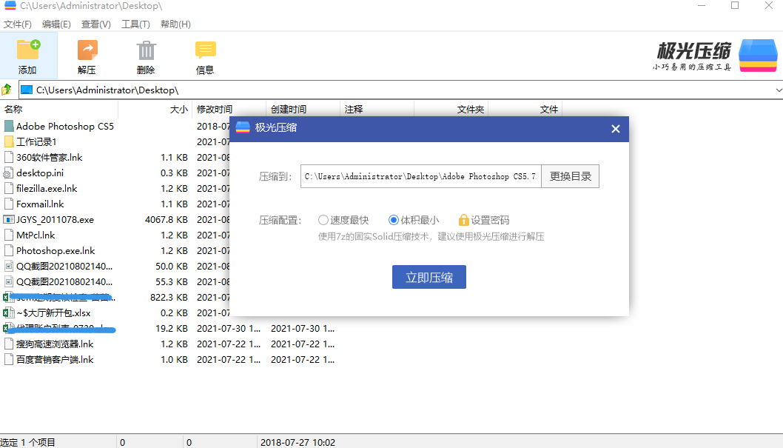Click the 822.3 KB size cell
Viewport: 783px width, 448px height.
(169, 297)
